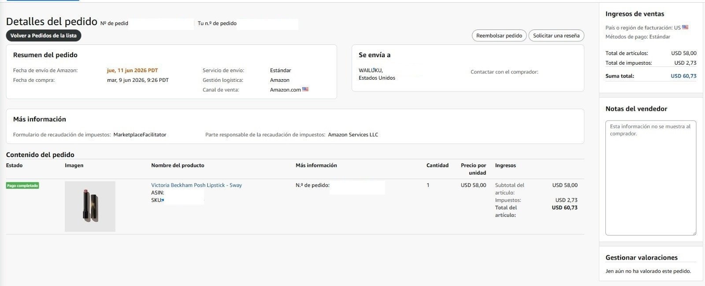Click Amazon Services LLC text

pos(353,135)
